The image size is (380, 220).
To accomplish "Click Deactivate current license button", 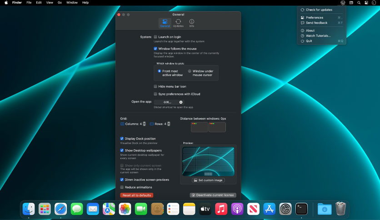I will pyautogui.click(x=213, y=195).
